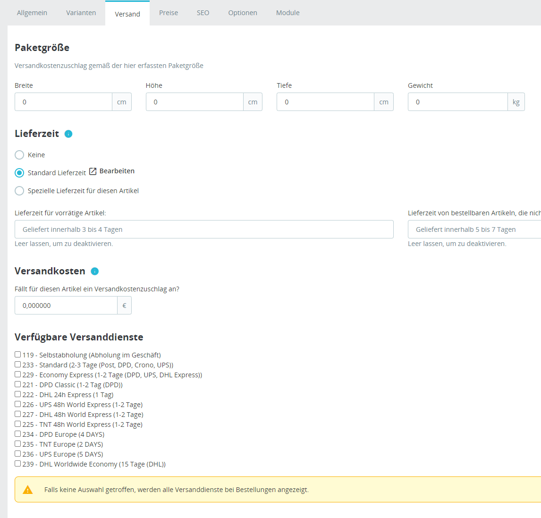Click the Verfügbare Versanddienste heading
The height and width of the screenshot is (518, 541).
(x=79, y=337)
